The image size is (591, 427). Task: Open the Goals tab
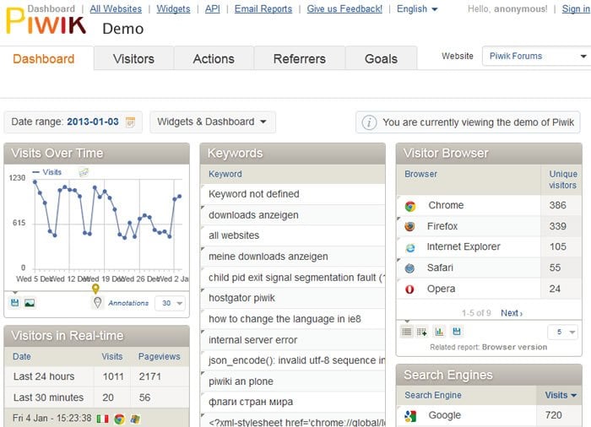pyautogui.click(x=381, y=59)
